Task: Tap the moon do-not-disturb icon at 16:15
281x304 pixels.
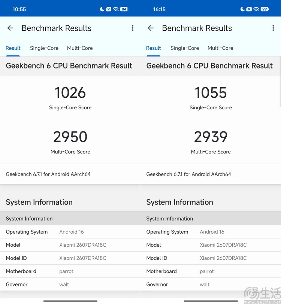Action: [242, 9]
